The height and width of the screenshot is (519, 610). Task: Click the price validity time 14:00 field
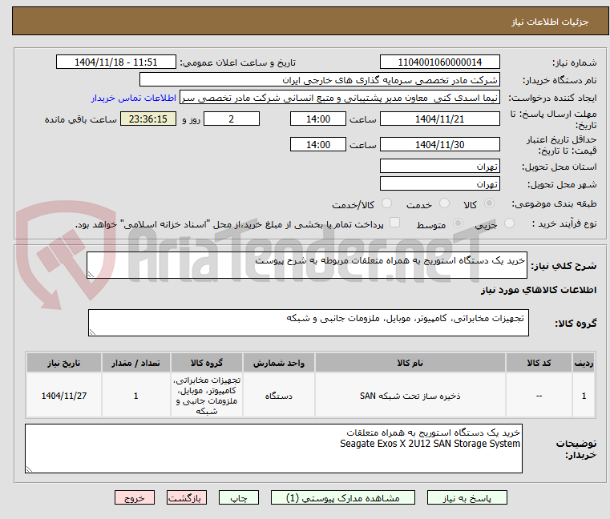(318, 145)
